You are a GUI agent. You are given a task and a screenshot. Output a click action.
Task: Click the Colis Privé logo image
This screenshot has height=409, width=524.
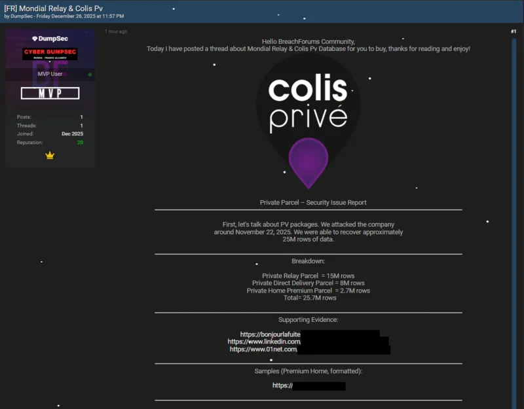tap(308, 122)
